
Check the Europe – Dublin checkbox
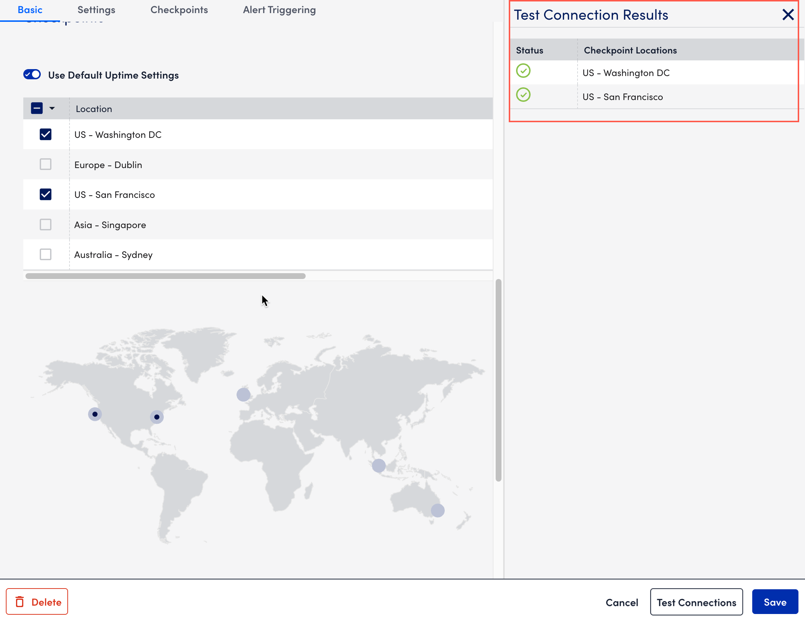click(45, 164)
